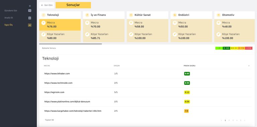Click the Teknoloji category card icon
The height and width of the screenshot is (127, 257).
click(x=44, y=15)
